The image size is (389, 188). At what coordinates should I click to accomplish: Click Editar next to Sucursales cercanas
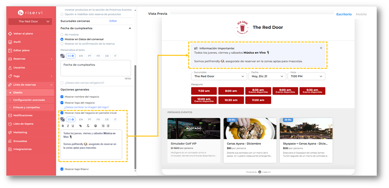113,21
